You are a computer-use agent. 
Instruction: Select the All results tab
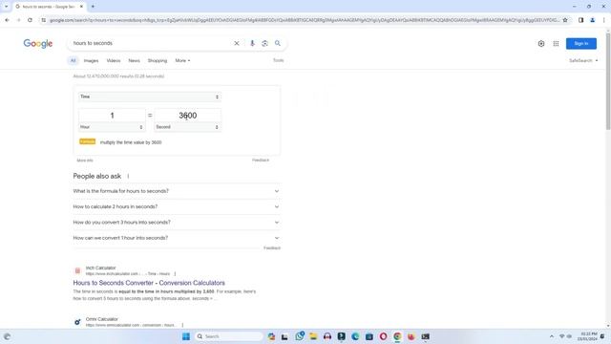pyautogui.click(x=73, y=61)
